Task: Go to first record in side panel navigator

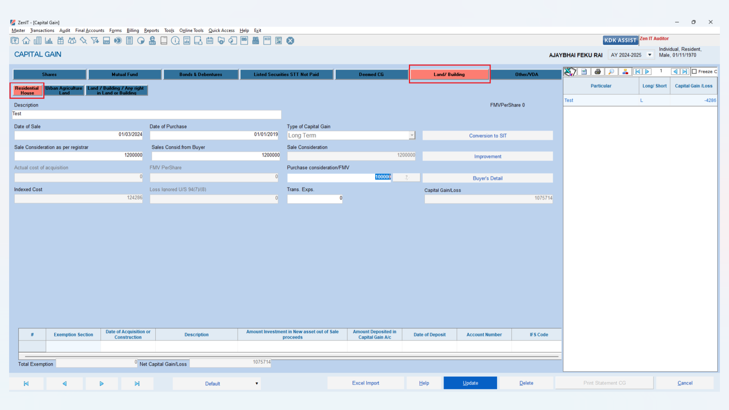Action: pyautogui.click(x=637, y=71)
